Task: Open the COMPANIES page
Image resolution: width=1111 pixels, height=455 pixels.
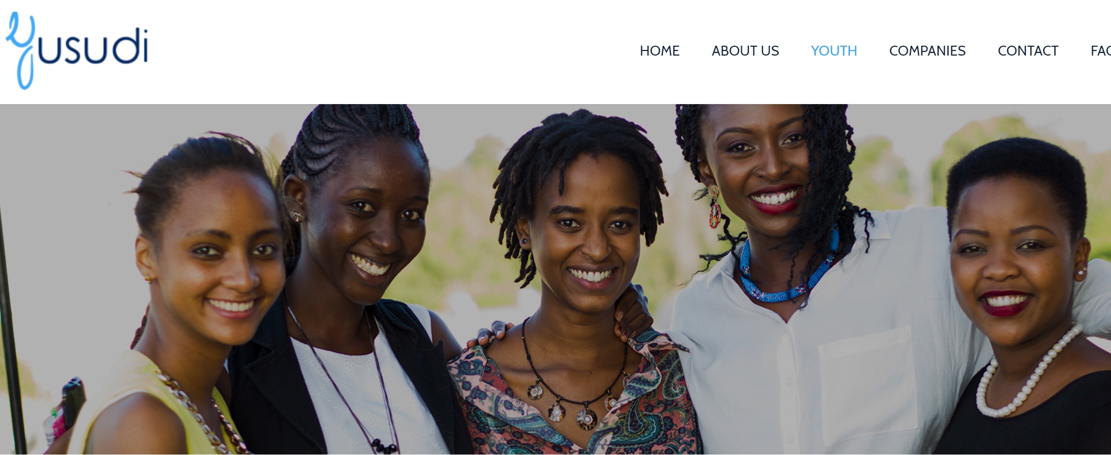Action: coord(927,51)
